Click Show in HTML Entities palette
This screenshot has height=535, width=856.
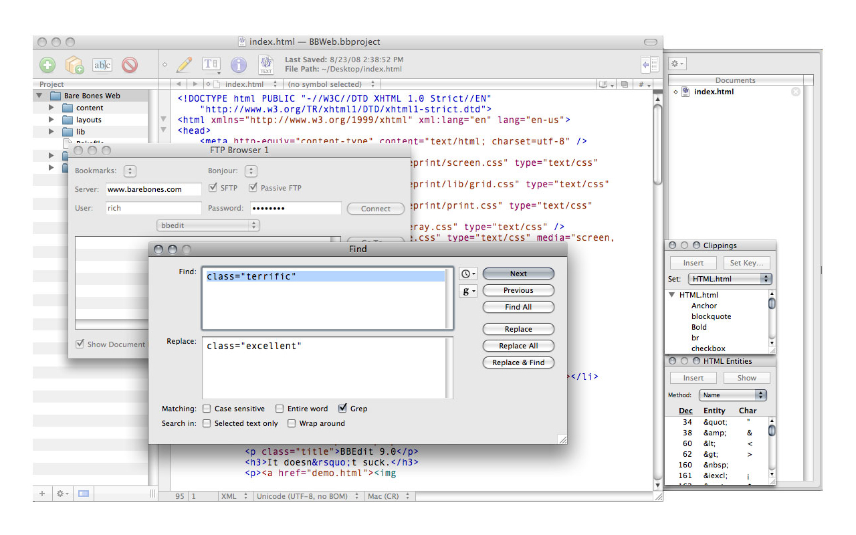[746, 378]
